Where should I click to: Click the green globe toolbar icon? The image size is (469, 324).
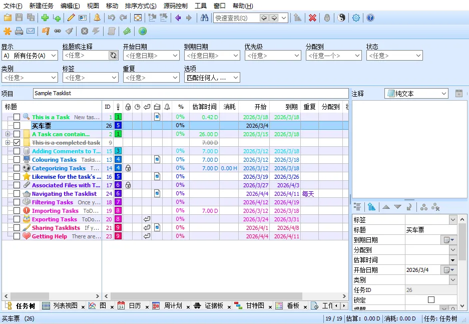click(x=143, y=31)
